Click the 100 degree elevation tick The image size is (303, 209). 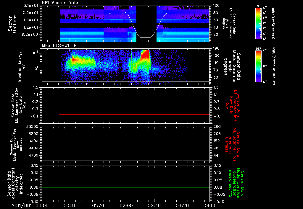click(216, 6)
